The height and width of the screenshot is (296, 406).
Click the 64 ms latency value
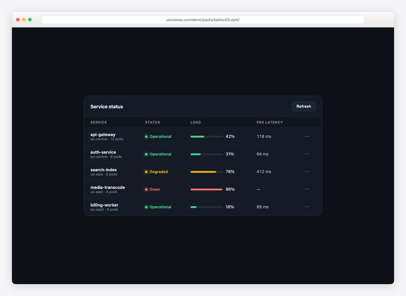263,154
